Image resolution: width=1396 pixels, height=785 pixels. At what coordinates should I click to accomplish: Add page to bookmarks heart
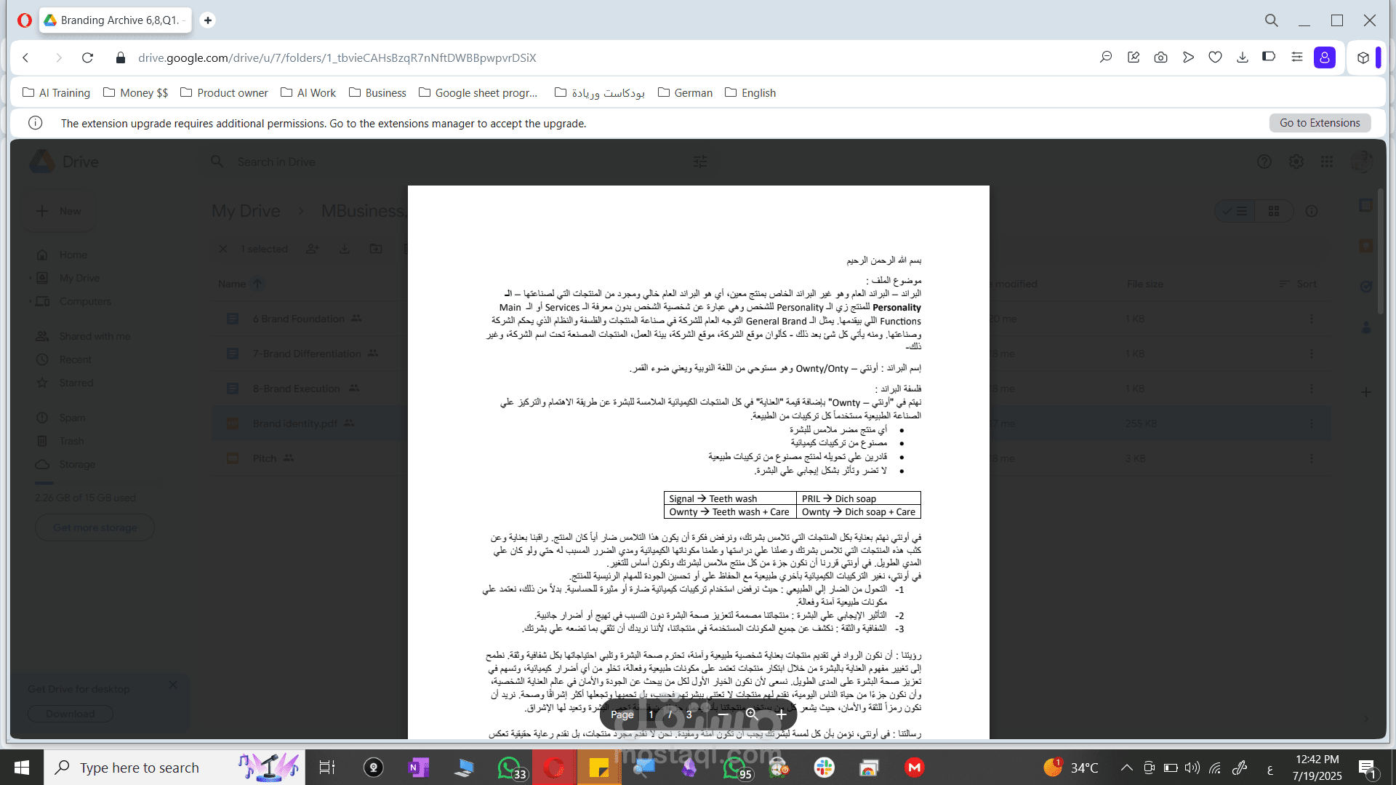pos(1215,57)
